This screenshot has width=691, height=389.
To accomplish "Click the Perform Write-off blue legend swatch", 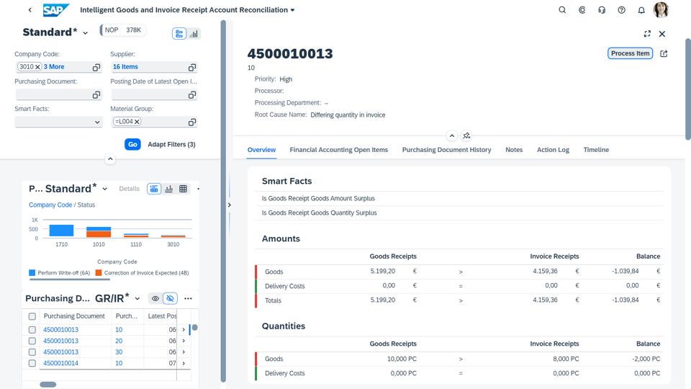I will click(x=32, y=272).
